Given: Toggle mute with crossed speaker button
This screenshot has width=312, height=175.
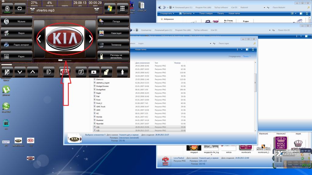Looking at the screenshot, I should coord(7,72).
